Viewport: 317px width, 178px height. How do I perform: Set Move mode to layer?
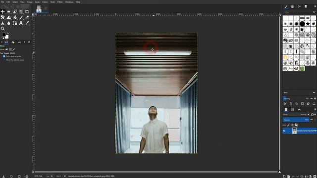[6, 49]
